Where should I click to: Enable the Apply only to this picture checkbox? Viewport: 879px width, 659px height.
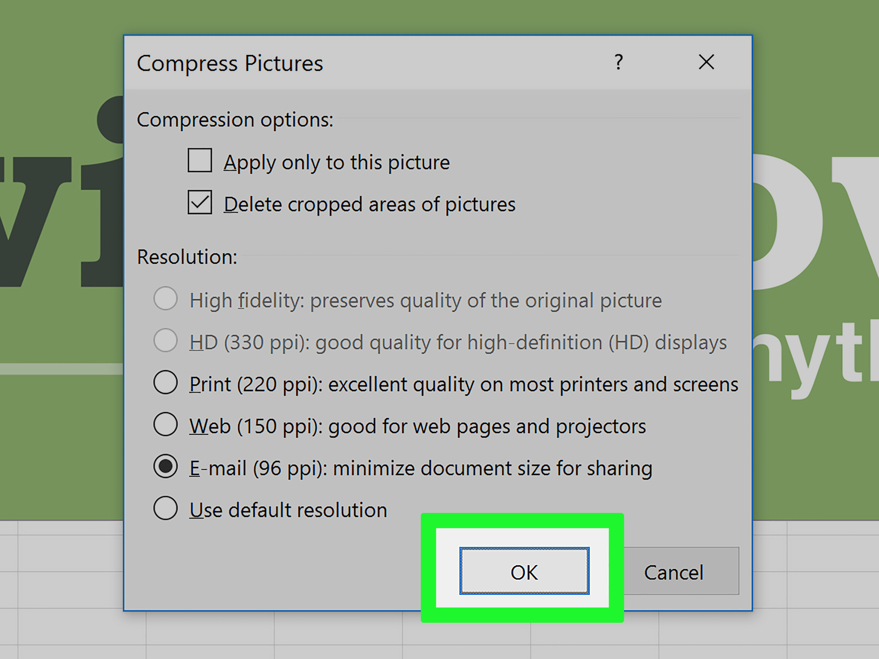199,160
